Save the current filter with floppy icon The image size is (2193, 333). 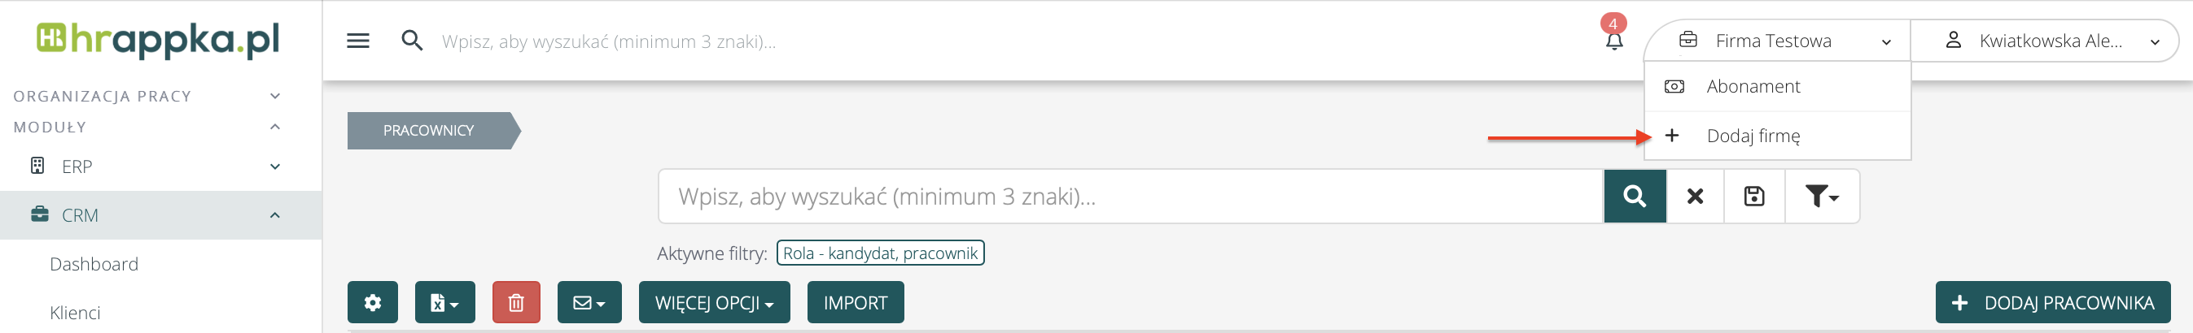1753,197
